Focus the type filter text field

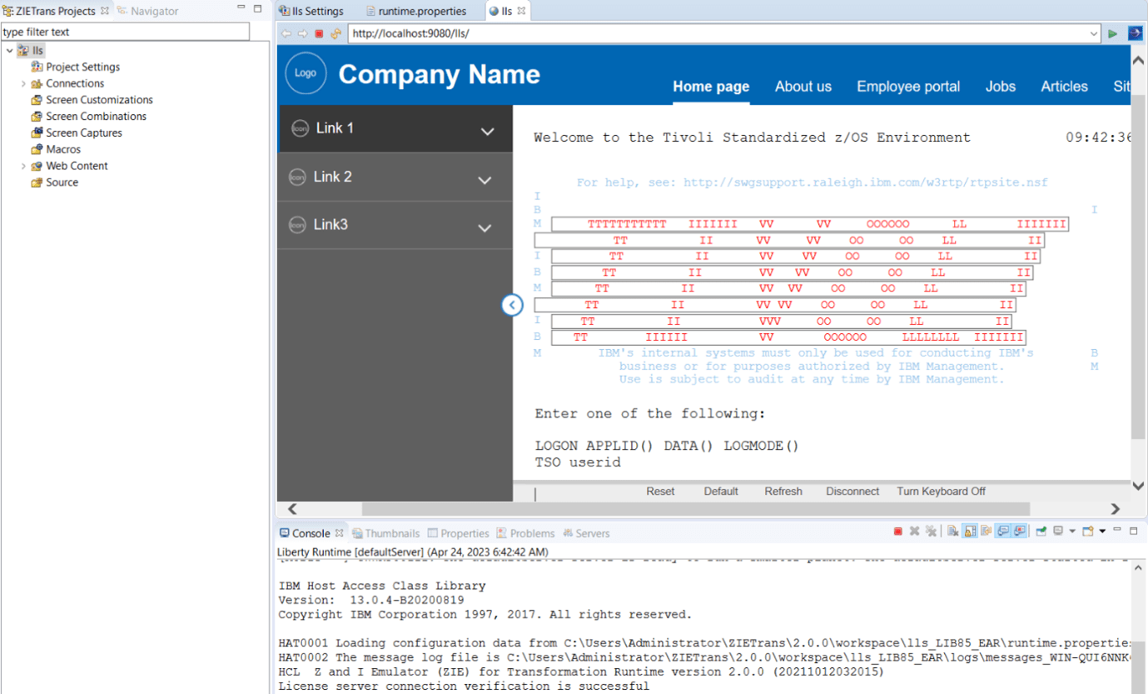125,32
